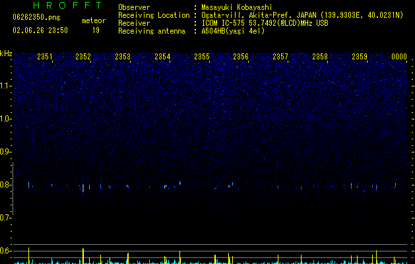Image resolution: width=415 pixels, height=264 pixels.
Task: Click the 2352 time marker
Action: coord(83,57)
